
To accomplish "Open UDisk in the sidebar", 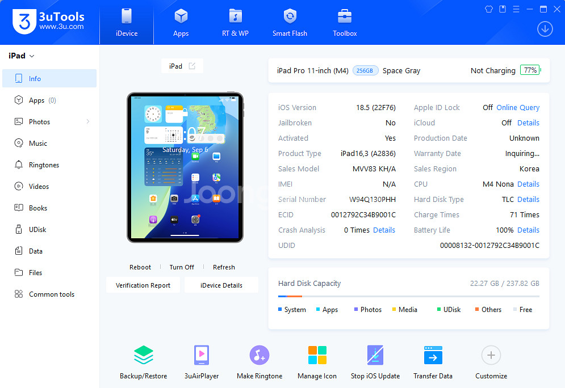I will click(x=49, y=230).
